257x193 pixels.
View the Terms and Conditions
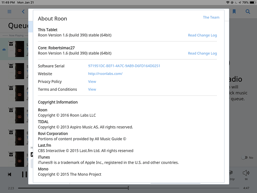[x=92, y=90]
